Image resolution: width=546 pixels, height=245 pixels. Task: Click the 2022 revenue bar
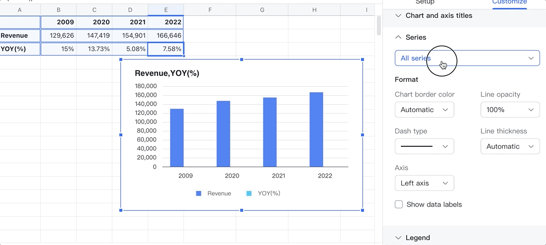316,129
